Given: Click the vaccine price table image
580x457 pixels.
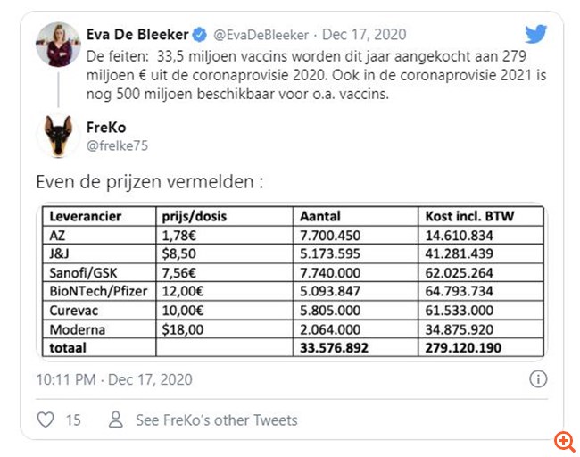Looking at the screenshot, I should pyautogui.click(x=293, y=281).
